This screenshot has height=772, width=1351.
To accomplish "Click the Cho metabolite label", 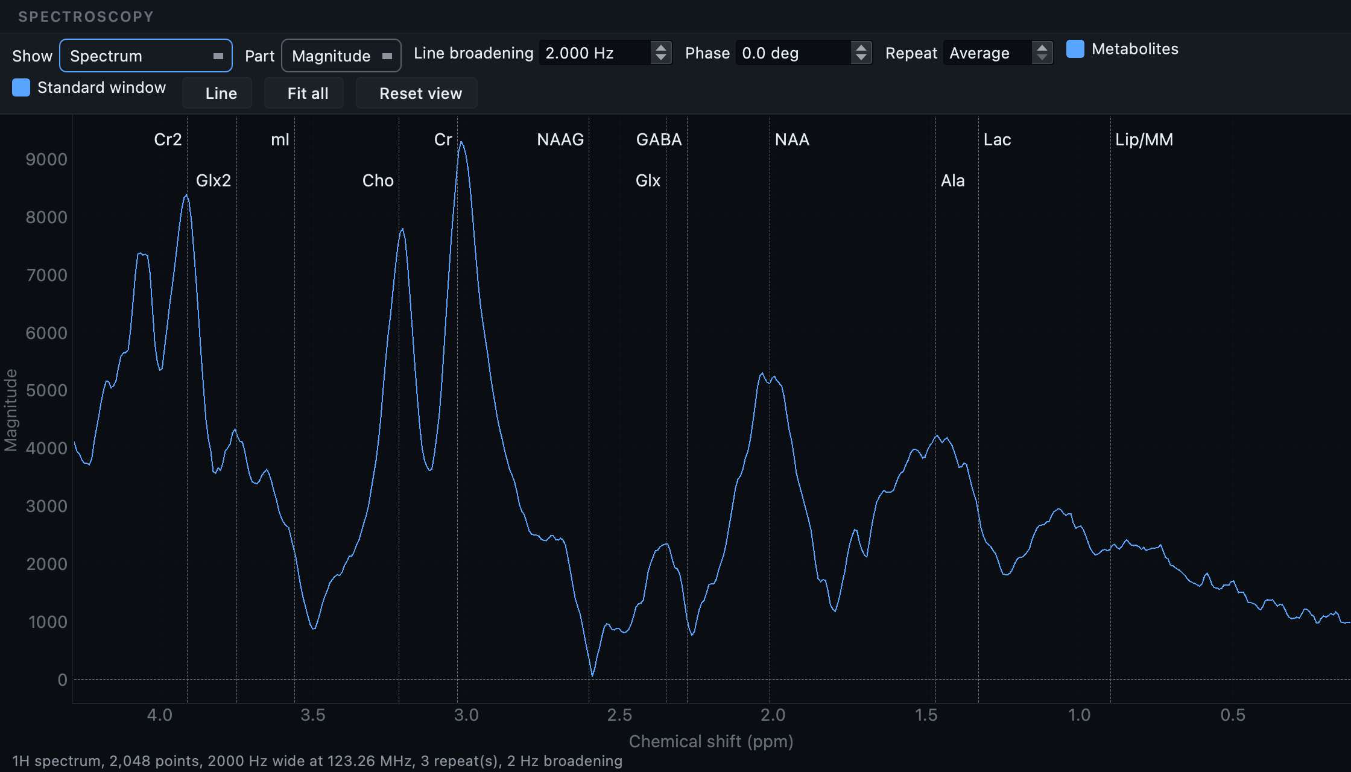I will pos(378,181).
